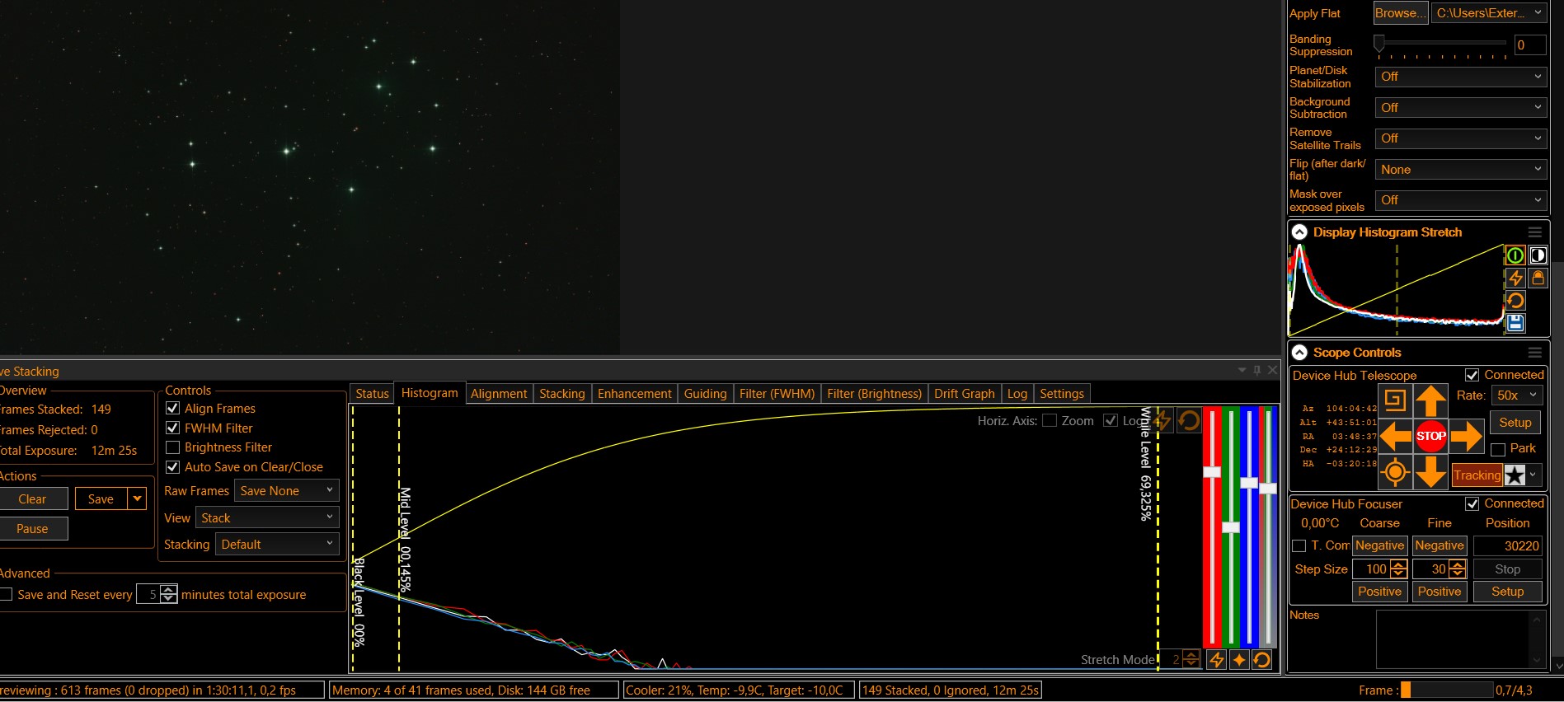Open the Drift Graph tab
1564x702 pixels.
click(965, 394)
